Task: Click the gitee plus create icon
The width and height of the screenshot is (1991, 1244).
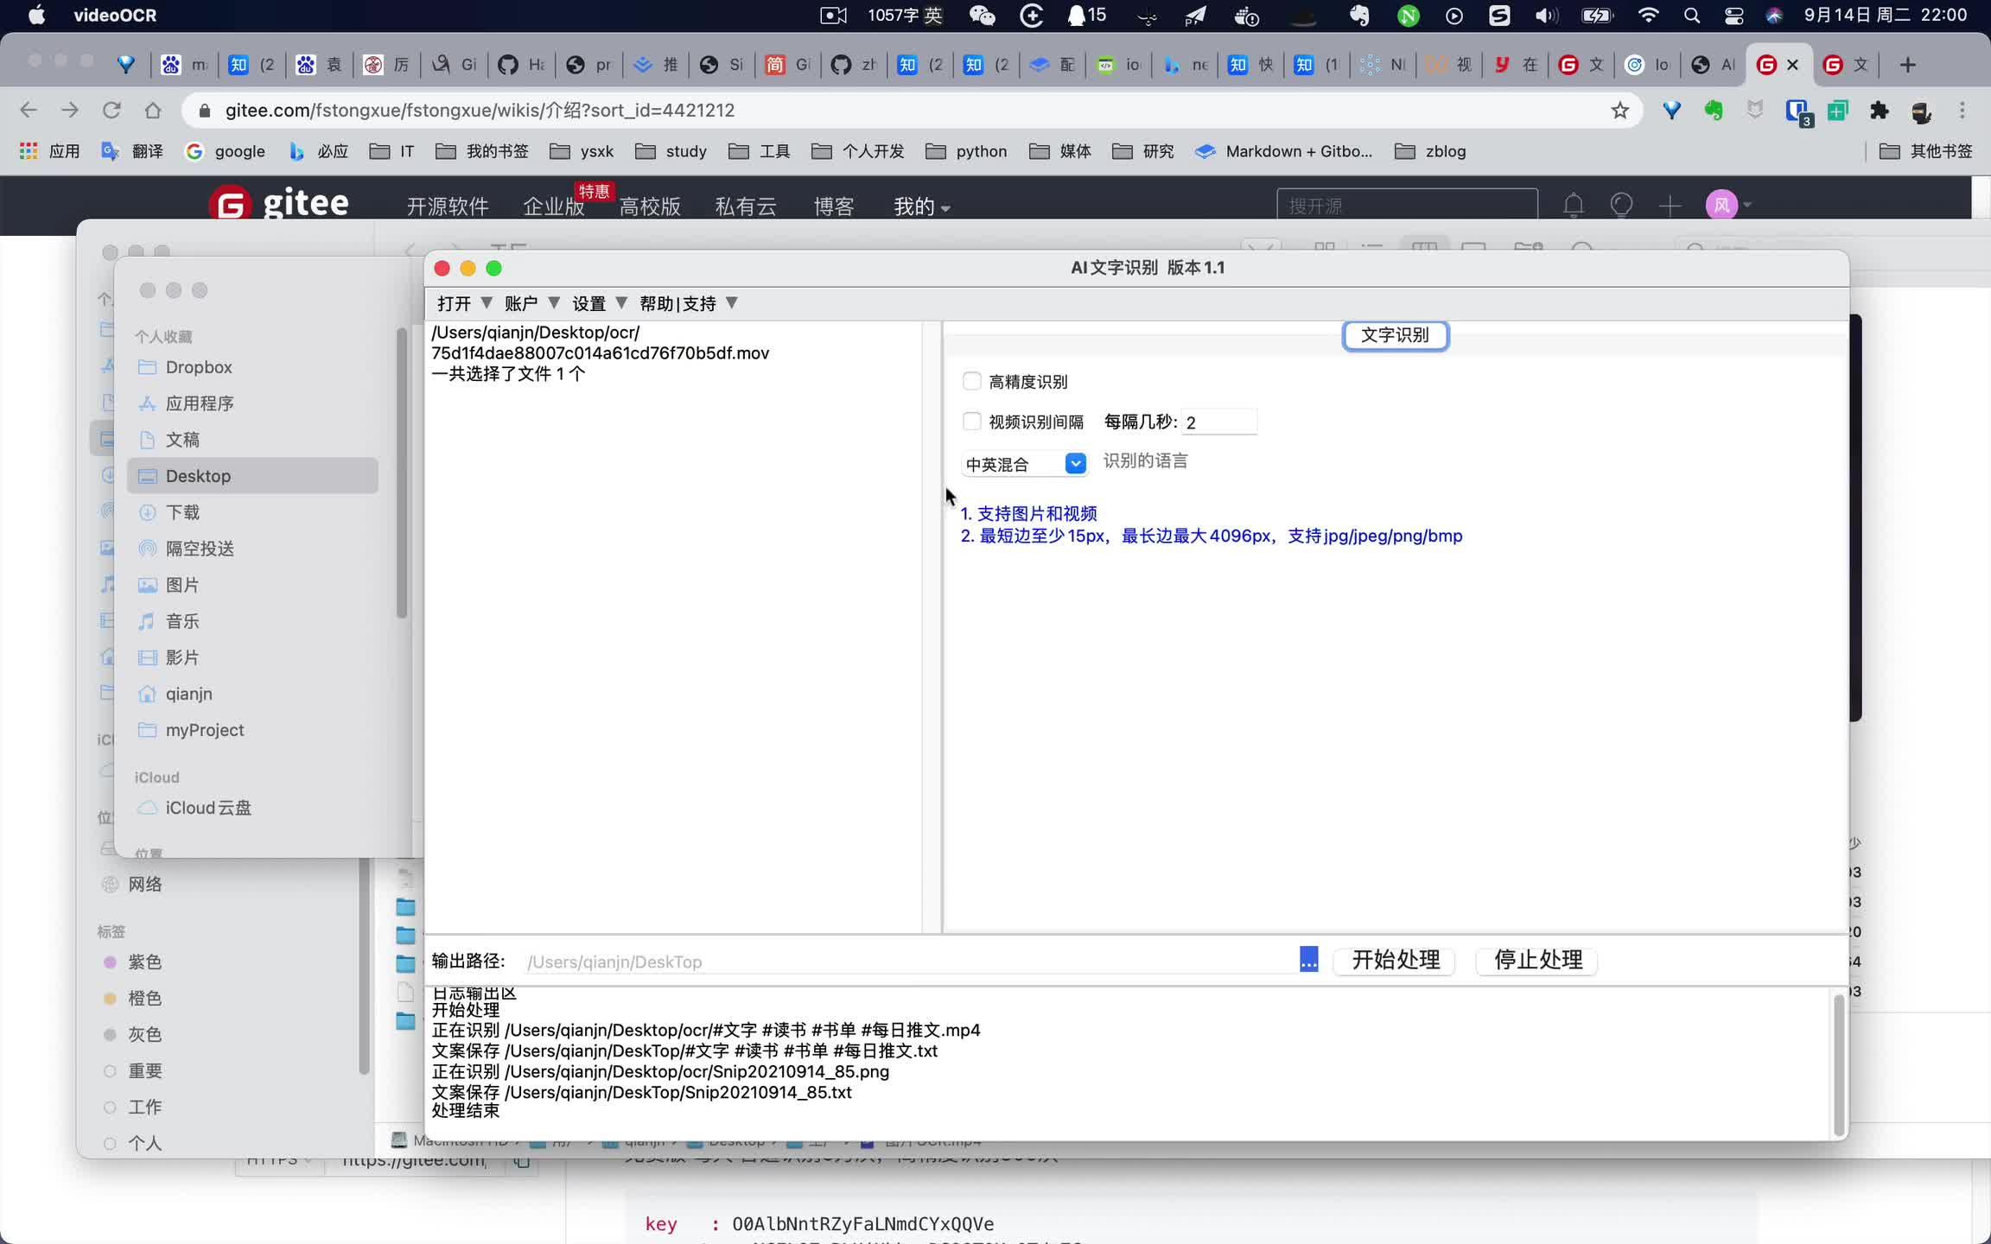Action: 1670,205
